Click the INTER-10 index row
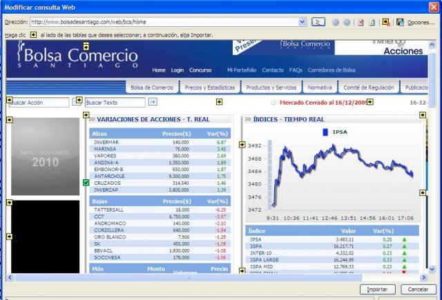This screenshot has width=442, height=300. point(332,253)
